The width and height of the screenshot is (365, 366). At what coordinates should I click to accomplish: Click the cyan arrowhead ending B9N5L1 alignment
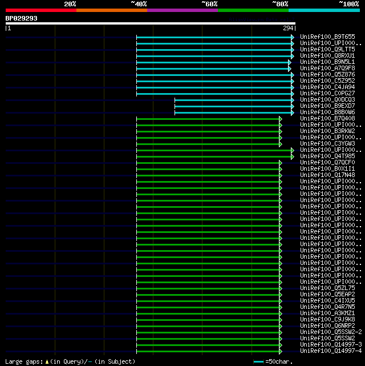(290, 63)
